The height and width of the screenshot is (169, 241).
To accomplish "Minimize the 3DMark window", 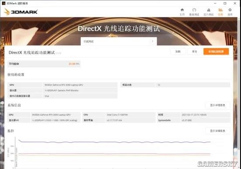I will [x=215, y=3].
